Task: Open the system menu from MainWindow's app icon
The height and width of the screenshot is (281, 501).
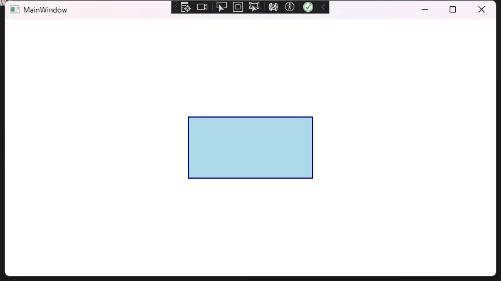Action: click(14, 9)
